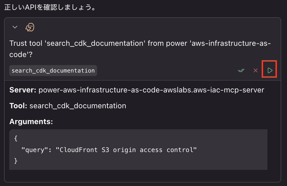Click 'search_cdk_documentation' in the trust prompt sentence
Screen dimensions: 287x186
[x=96, y=43]
